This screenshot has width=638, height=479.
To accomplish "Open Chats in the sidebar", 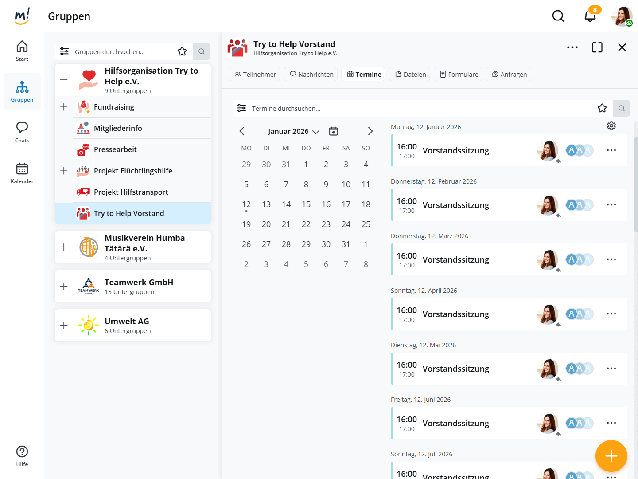I will coord(22,132).
